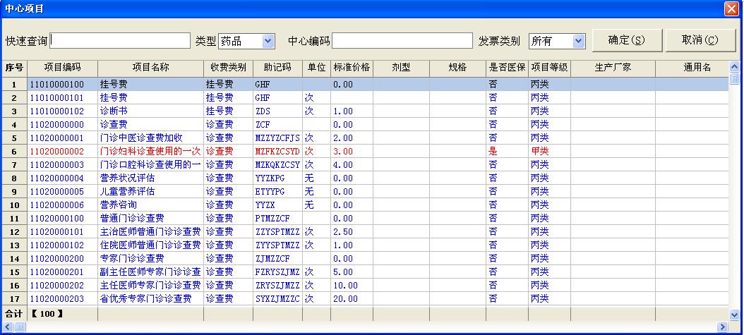Image resolution: width=744 pixels, height=335 pixels.
Task: Click the vertical scrollbar up arrow
Action: point(735,68)
